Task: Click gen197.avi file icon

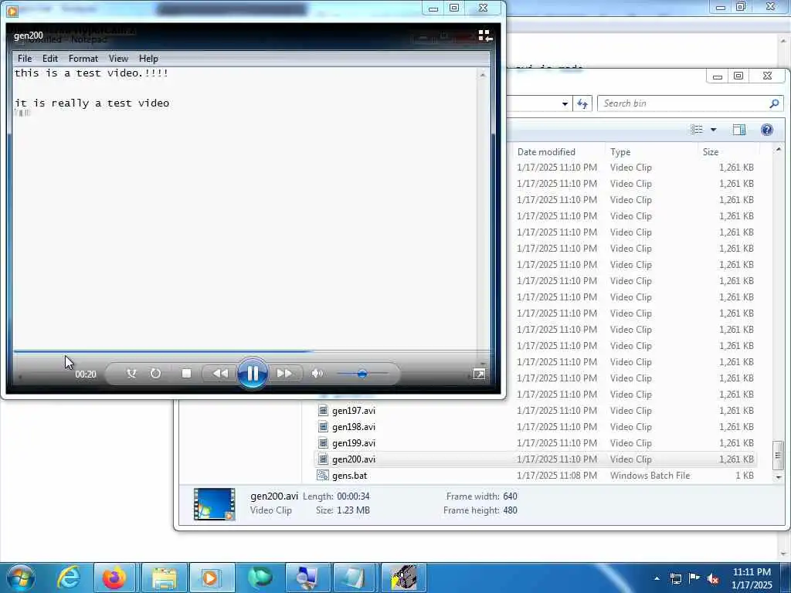Action: click(323, 411)
